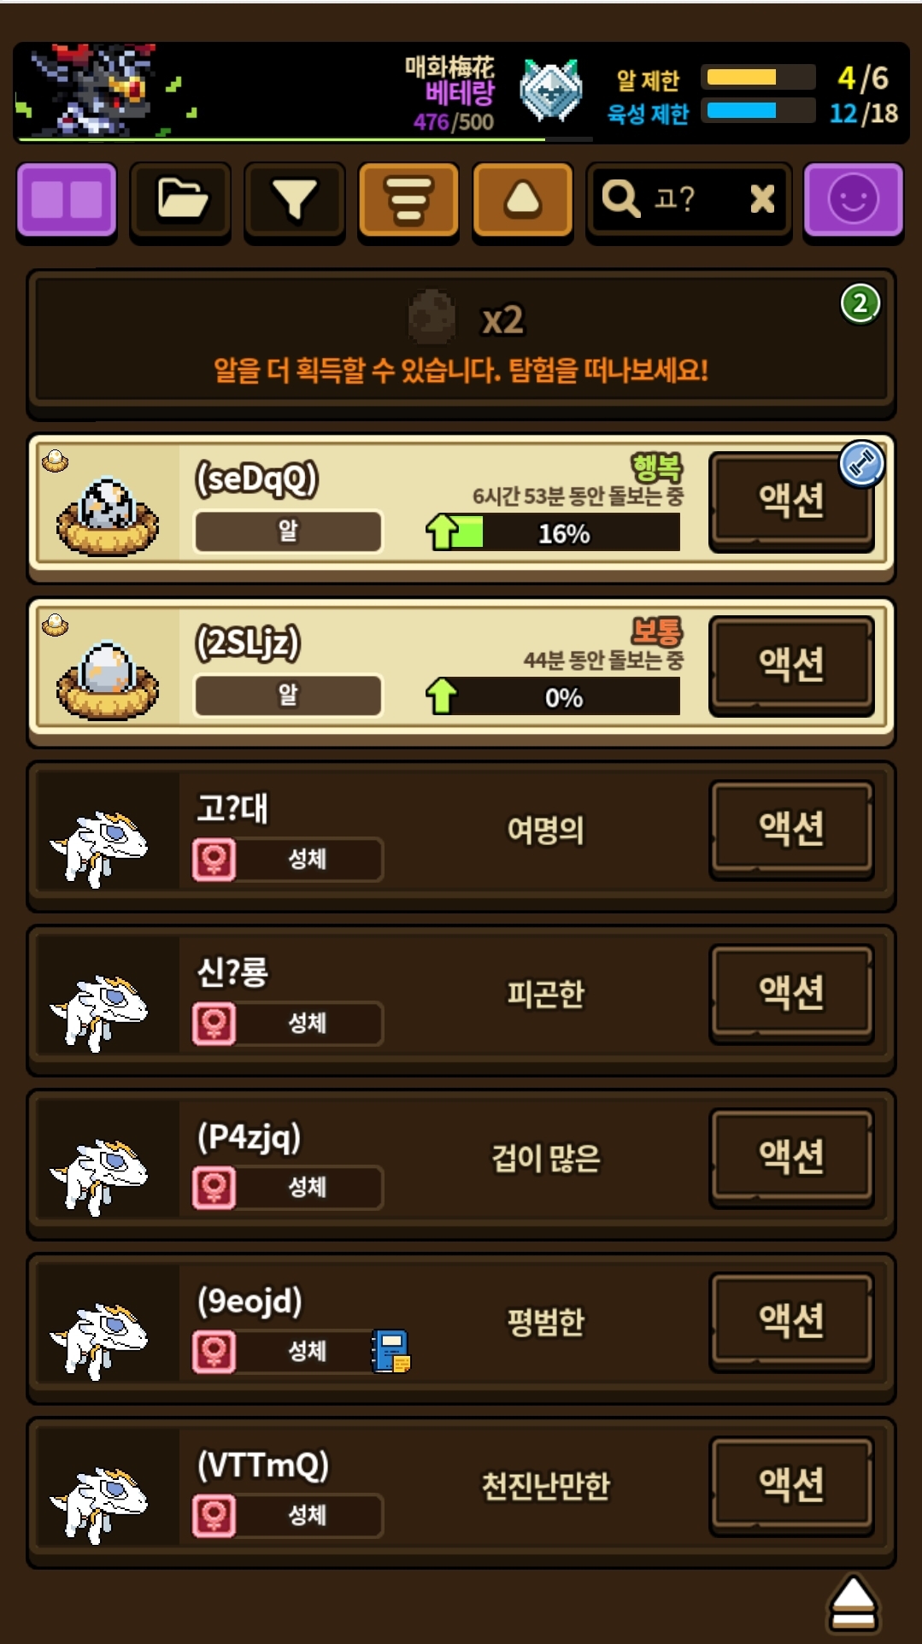This screenshot has width=922, height=1644.
Task: Tap the blue dumbbell badge on seDqQ
Action: (x=861, y=464)
